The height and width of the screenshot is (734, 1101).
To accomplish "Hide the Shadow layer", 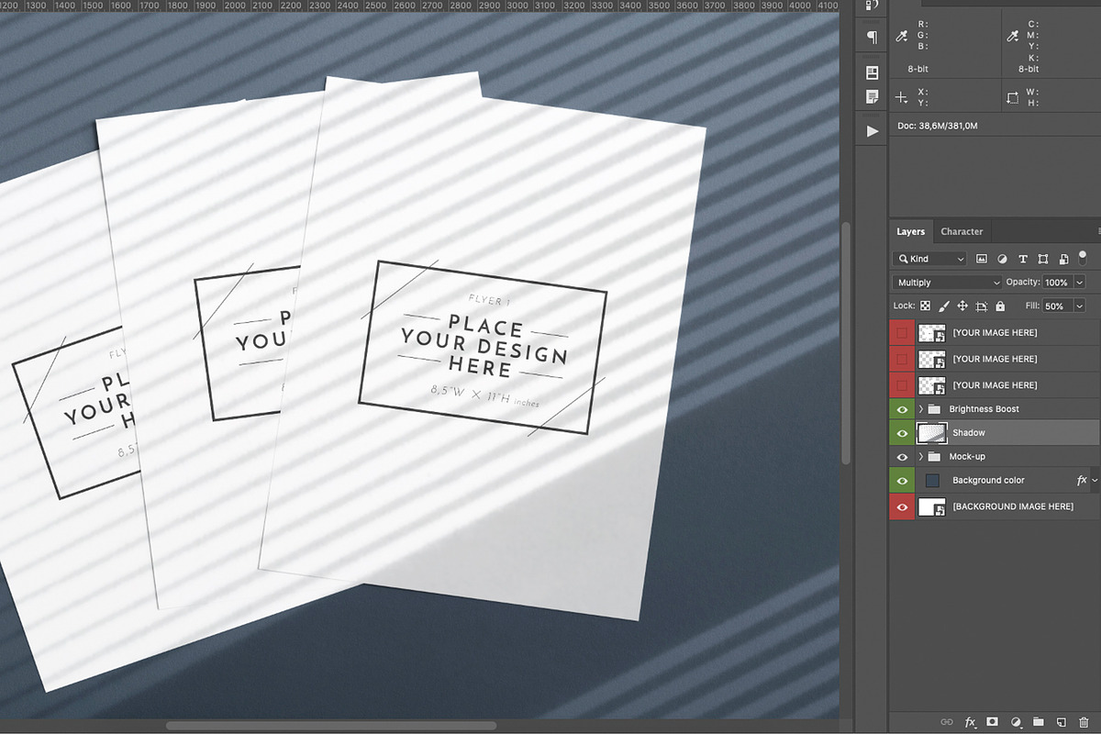I will (x=902, y=433).
